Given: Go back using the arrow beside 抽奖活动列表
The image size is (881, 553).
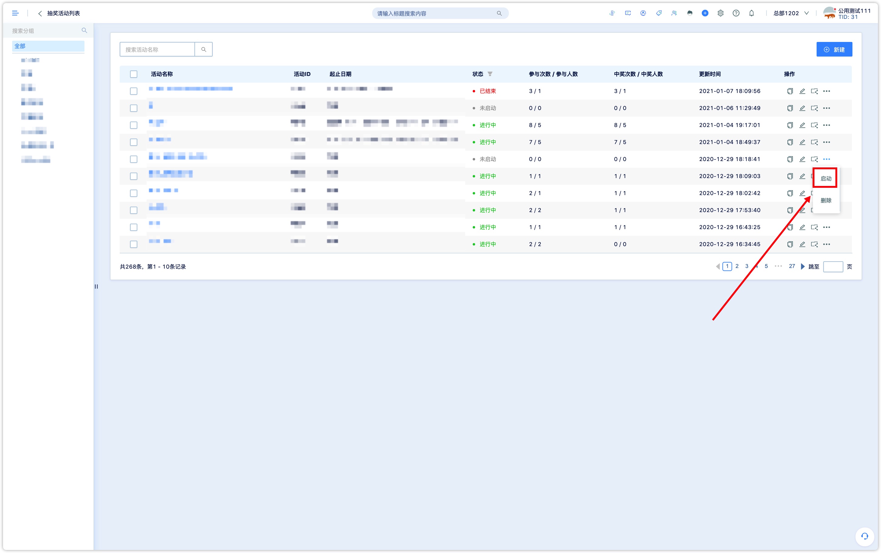Looking at the screenshot, I should [40, 13].
